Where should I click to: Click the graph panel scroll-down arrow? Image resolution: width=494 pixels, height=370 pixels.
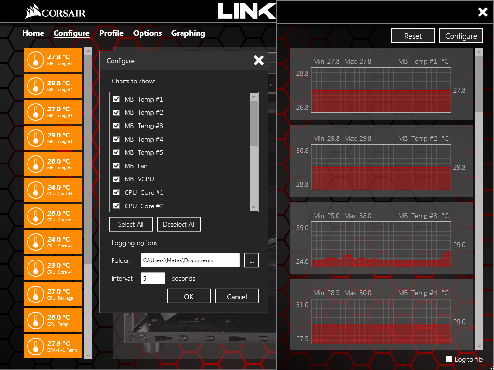coord(479,346)
